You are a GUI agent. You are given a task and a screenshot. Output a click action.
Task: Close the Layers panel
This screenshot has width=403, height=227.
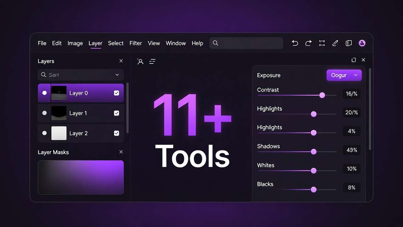pyautogui.click(x=121, y=61)
